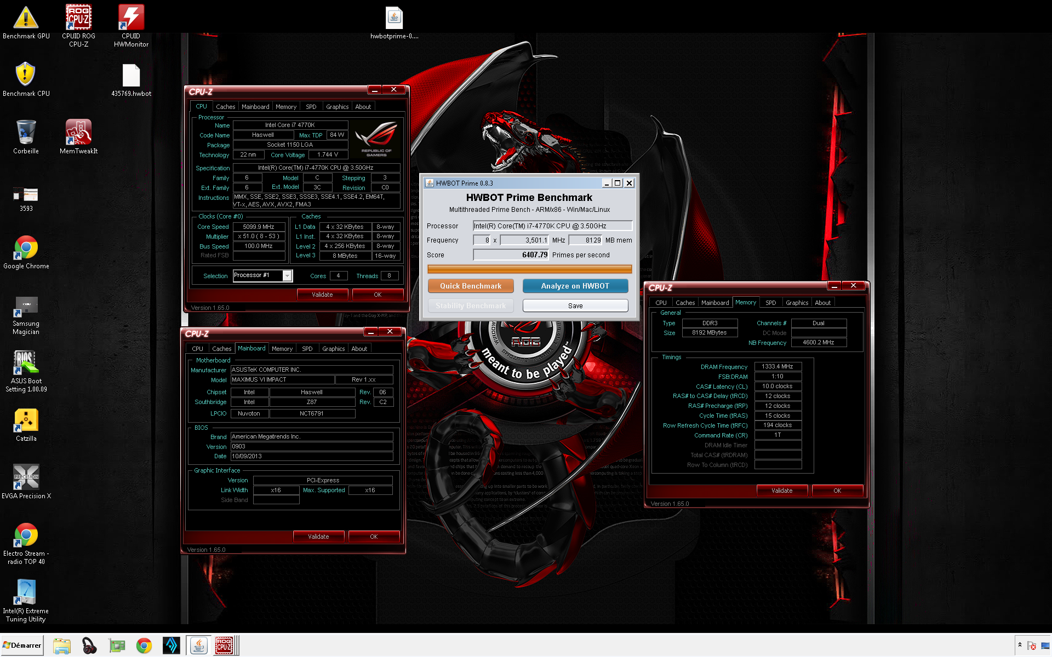Start Quick Benchmark in HWBOT Prime
Viewport: 1052px width, 657px height.
471,286
